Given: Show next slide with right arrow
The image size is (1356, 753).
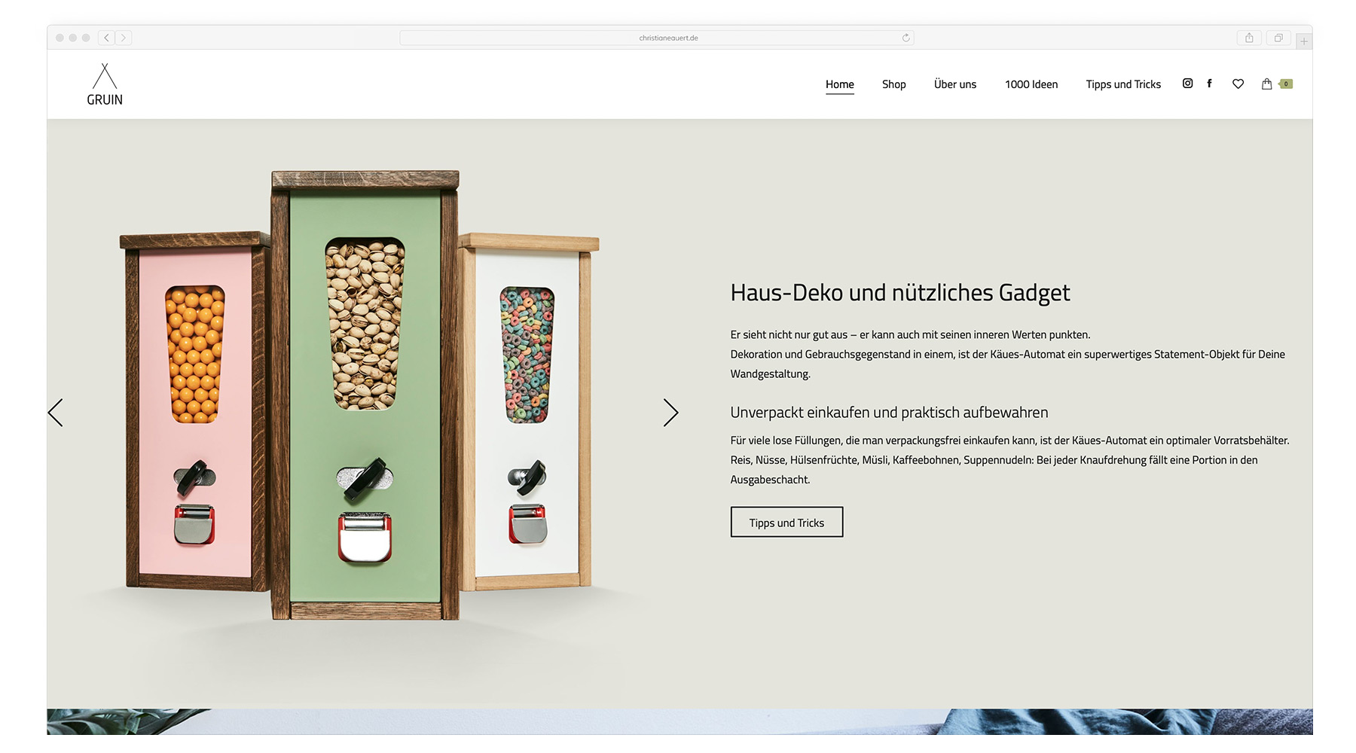Looking at the screenshot, I should pyautogui.click(x=670, y=413).
